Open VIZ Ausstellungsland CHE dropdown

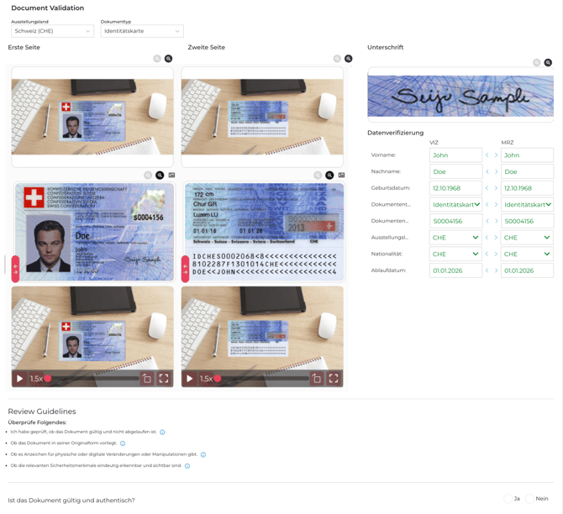[455, 238]
